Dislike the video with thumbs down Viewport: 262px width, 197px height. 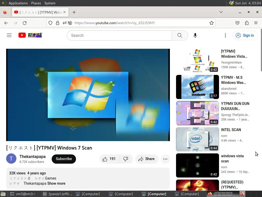[126, 159]
